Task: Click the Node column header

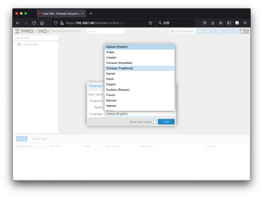Action: [92, 146]
